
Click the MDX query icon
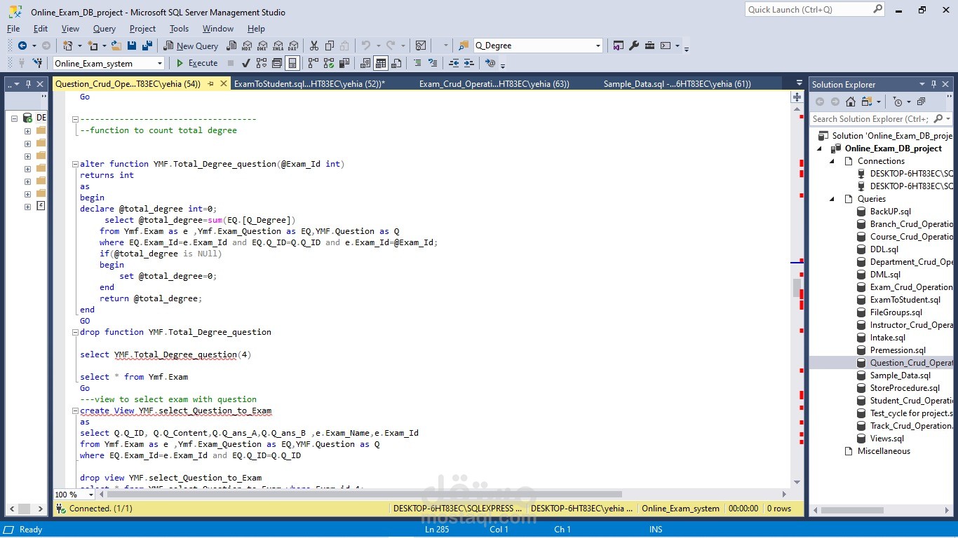(x=247, y=46)
